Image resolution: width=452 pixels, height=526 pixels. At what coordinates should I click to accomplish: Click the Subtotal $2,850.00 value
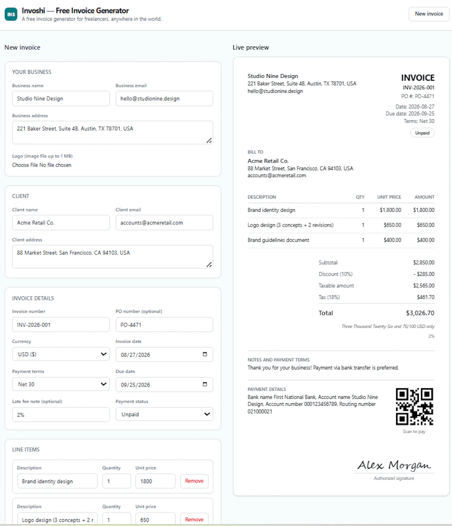tap(424, 262)
